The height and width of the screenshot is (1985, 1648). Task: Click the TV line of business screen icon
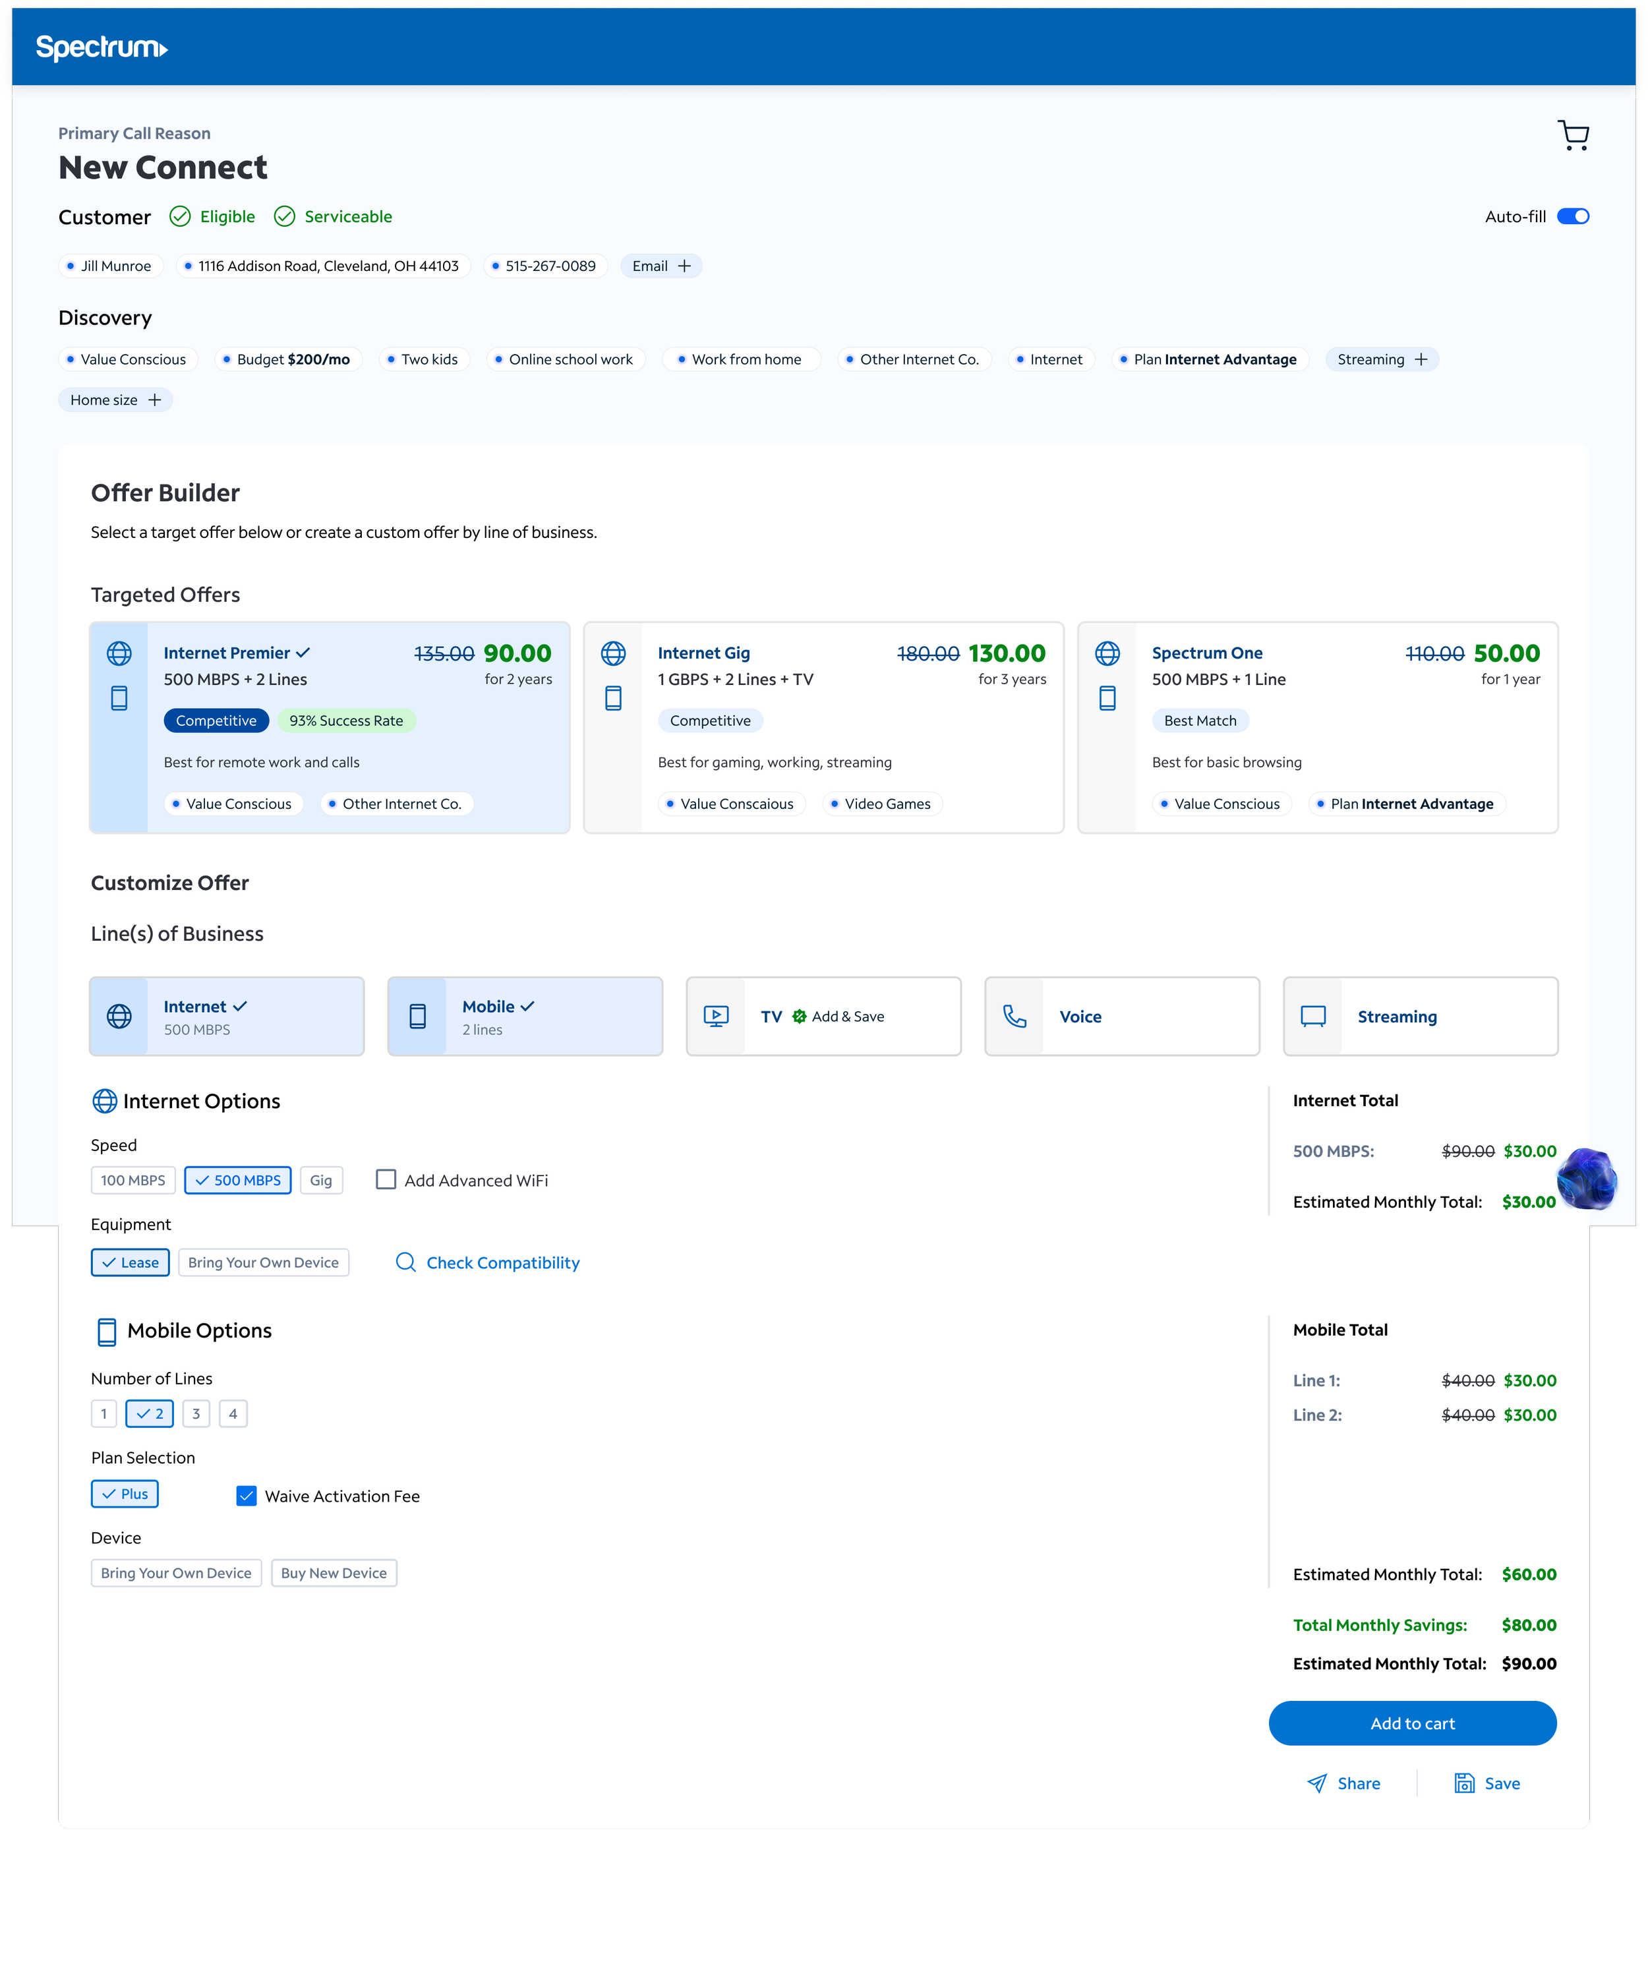click(x=717, y=1017)
